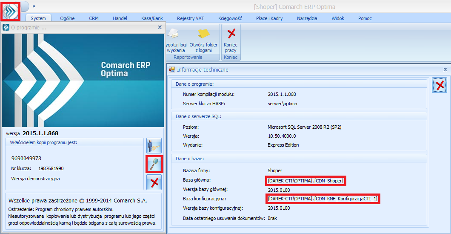The height and width of the screenshot is (234, 451).
Task: Select the Rejestry VAT ribbon tab
Action: point(191,18)
